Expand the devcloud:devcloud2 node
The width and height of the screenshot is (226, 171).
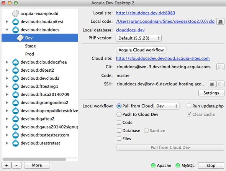(7, 78)
